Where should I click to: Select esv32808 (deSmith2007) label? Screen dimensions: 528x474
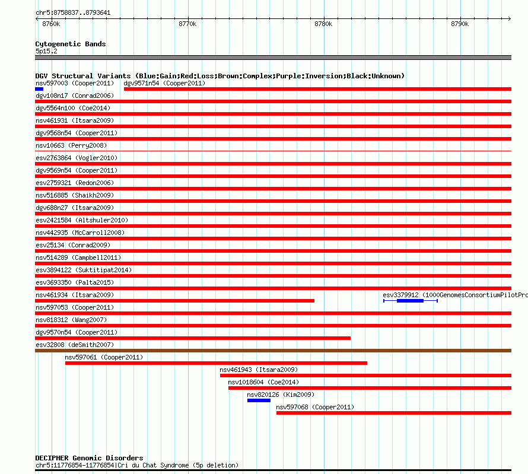pyautogui.click(x=75, y=345)
